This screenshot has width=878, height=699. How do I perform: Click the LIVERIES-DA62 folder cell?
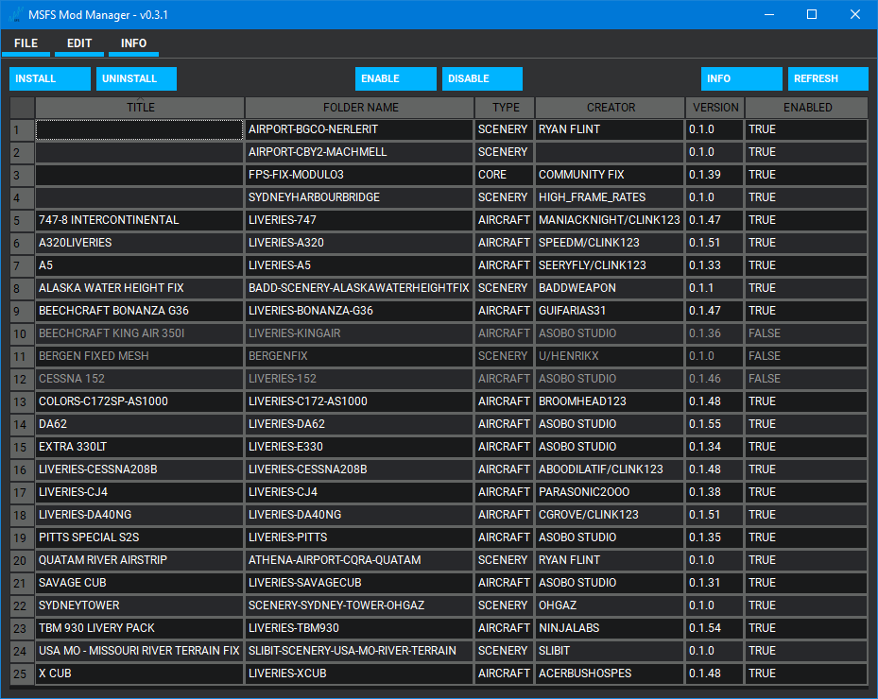359,424
